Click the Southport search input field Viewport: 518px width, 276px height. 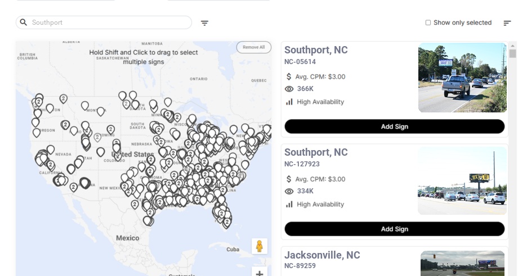pos(107,22)
